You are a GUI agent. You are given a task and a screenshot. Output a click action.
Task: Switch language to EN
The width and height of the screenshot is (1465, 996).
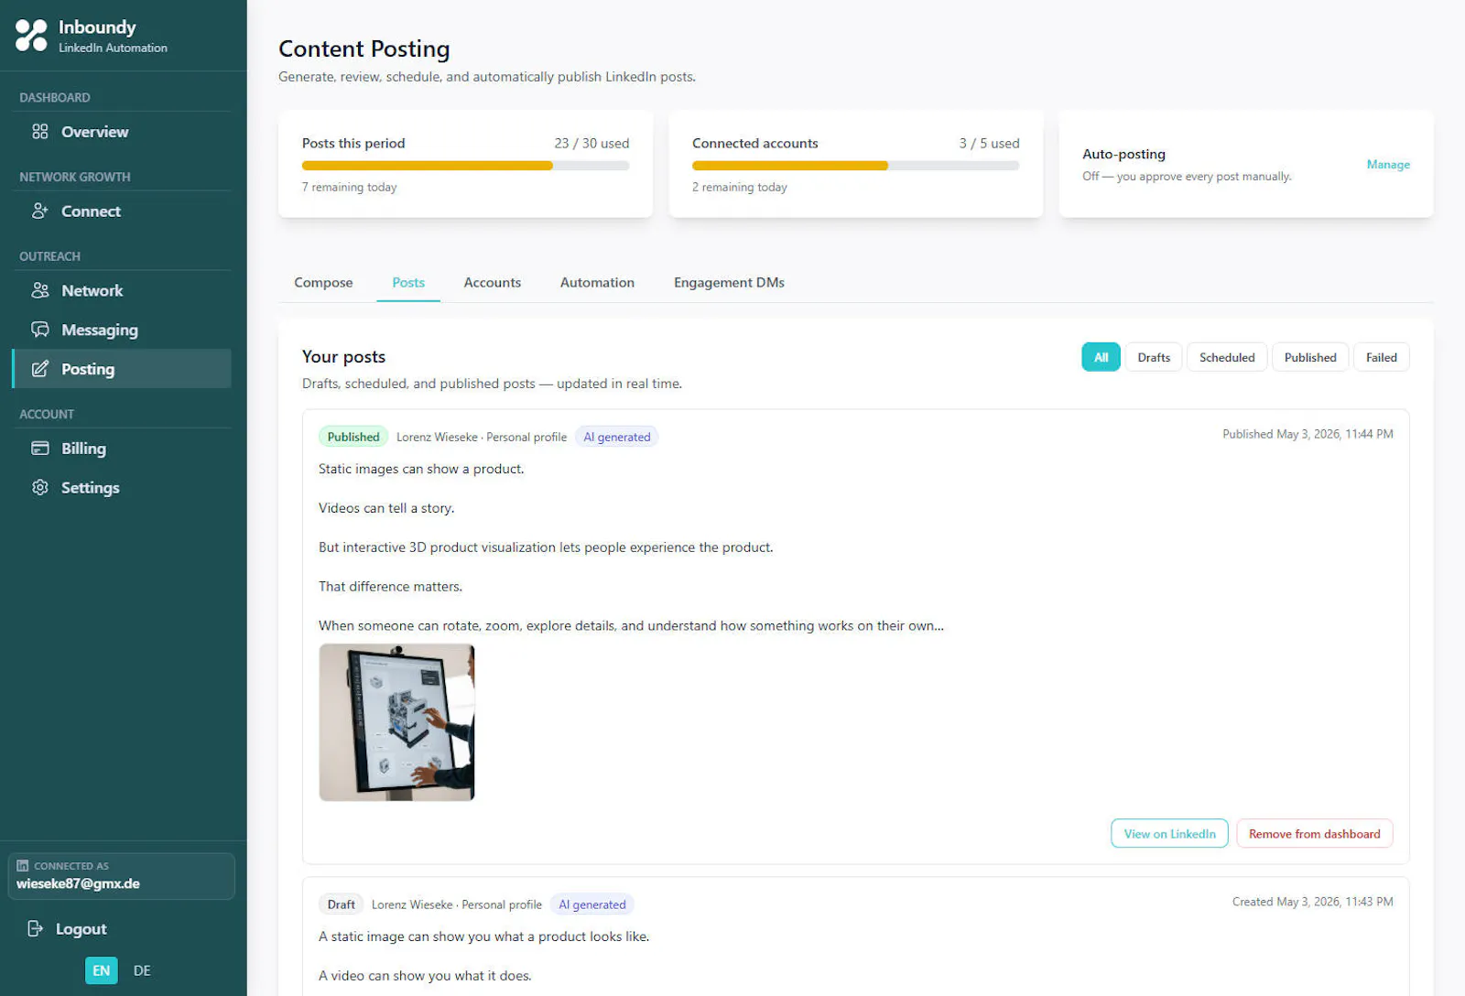pos(102,970)
